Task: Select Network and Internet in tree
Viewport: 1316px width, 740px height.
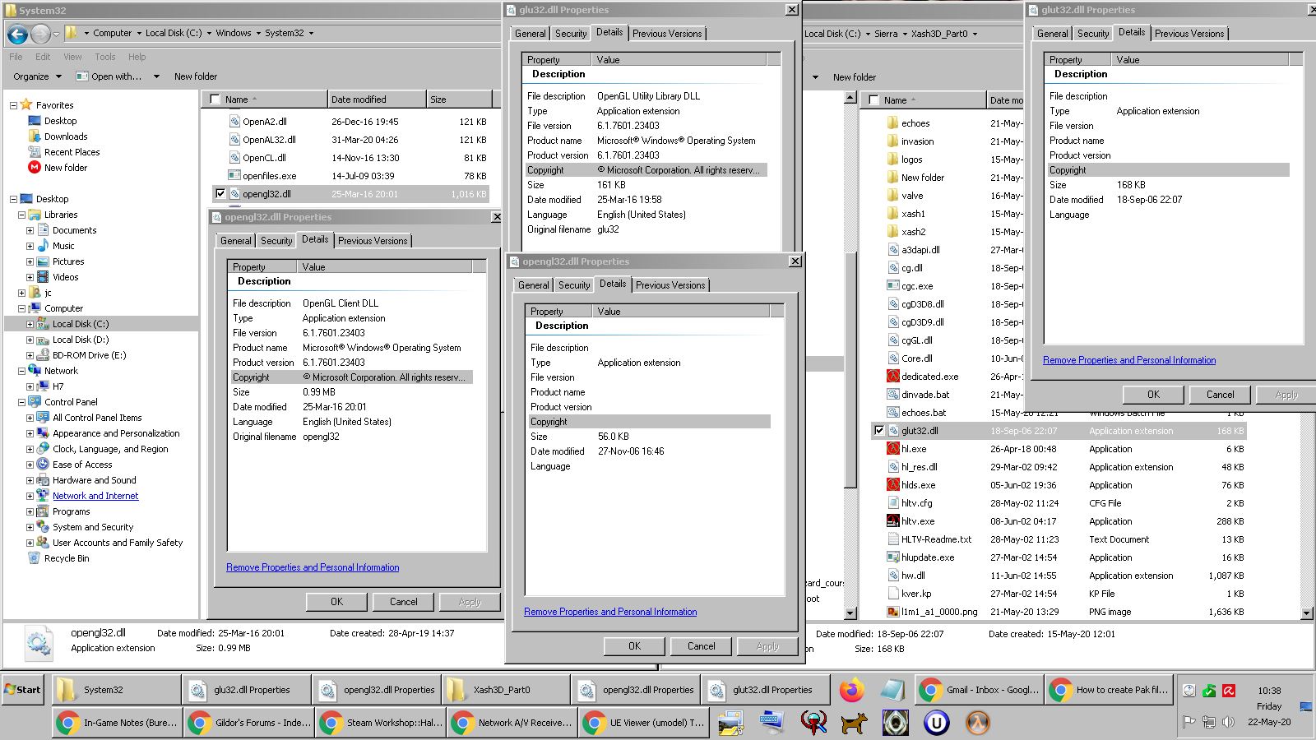Action: point(95,496)
